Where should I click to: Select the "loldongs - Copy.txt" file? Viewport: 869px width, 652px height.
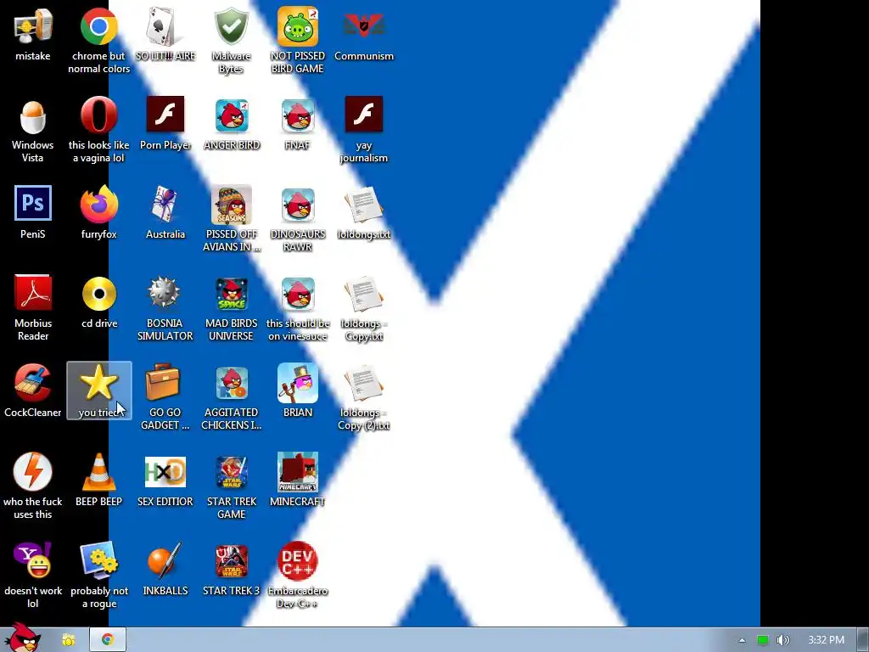[x=363, y=295]
